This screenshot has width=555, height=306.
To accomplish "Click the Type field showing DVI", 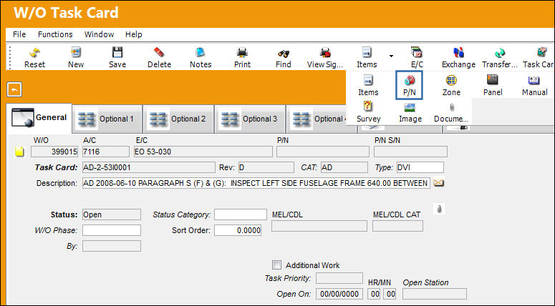I will pos(420,167).
